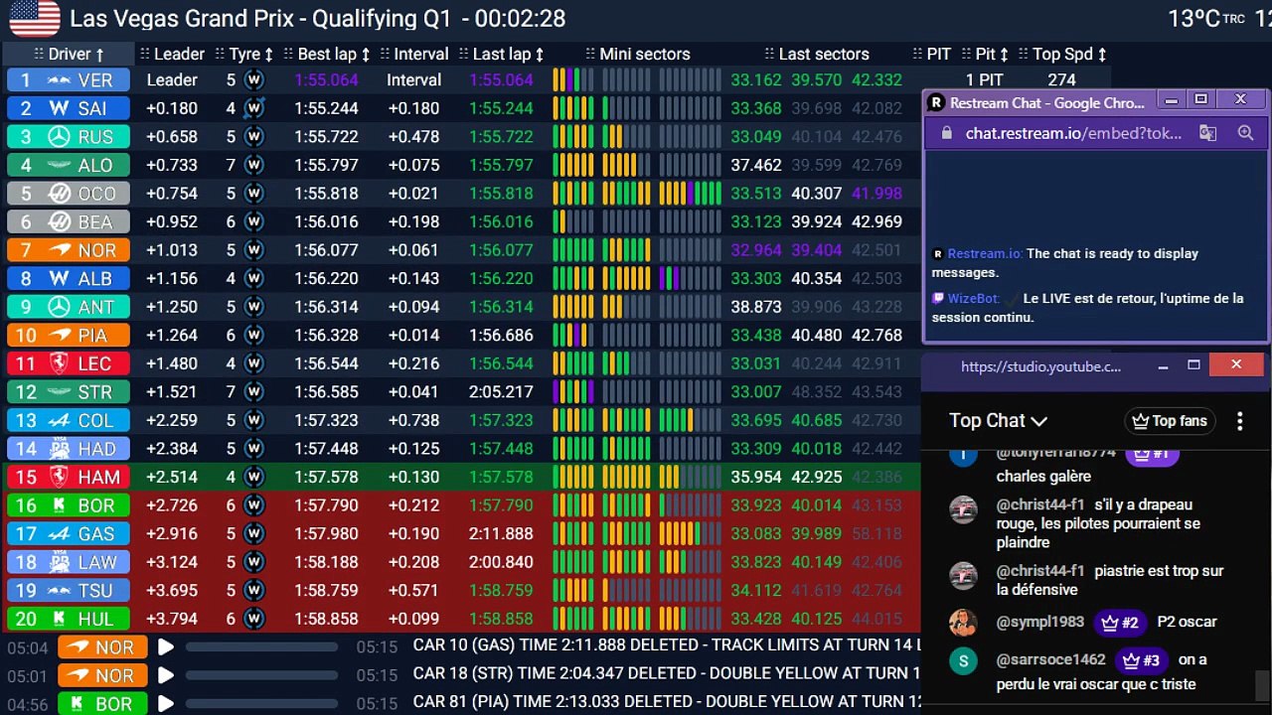The height and width of the screenshot is (715, 1272).
Task: Click the WizeBot username in Restream chat
Action: pyautogui.click(x=972, y=298)
